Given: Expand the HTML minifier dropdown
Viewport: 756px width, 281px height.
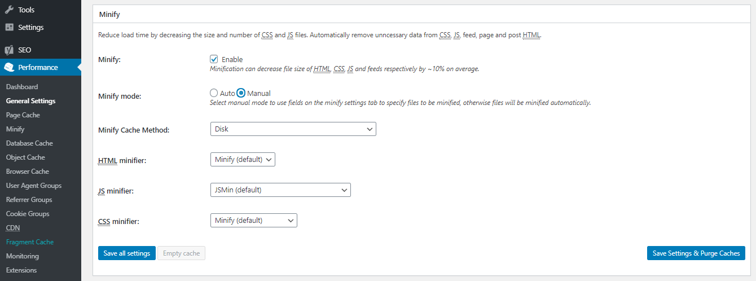Looking at the screenshot, I should pos(243,160).
